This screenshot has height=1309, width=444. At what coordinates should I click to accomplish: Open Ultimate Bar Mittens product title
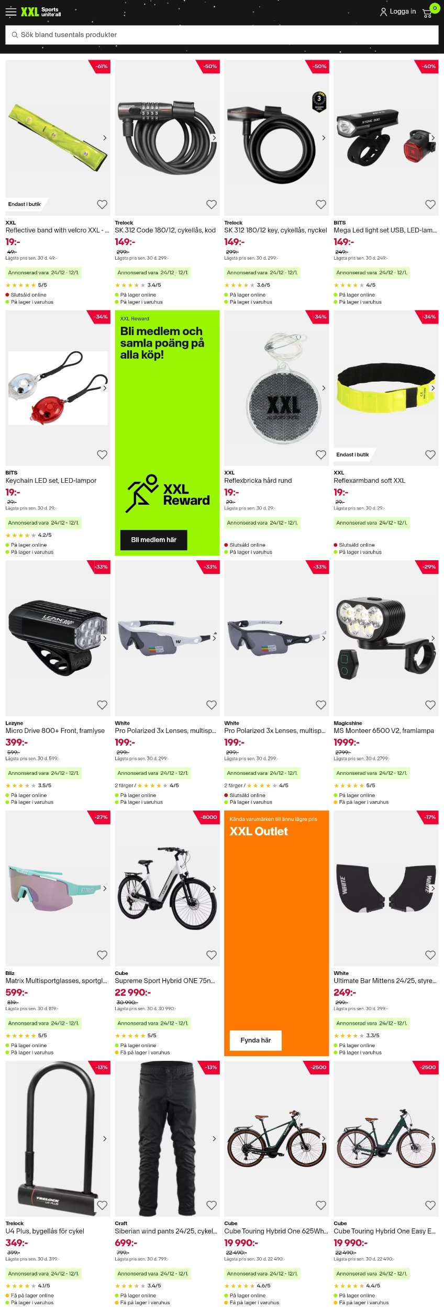click(385, 981)
